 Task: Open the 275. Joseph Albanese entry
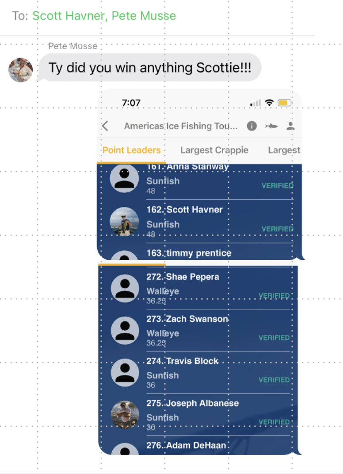pyautogui.click(x=198, y=415)
